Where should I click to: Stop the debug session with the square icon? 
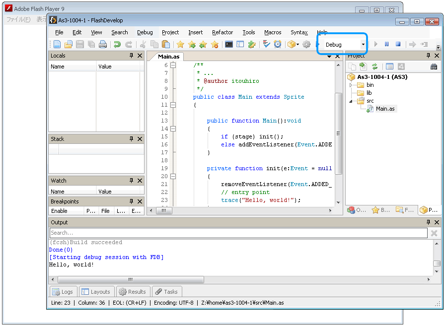coord(398,44)
